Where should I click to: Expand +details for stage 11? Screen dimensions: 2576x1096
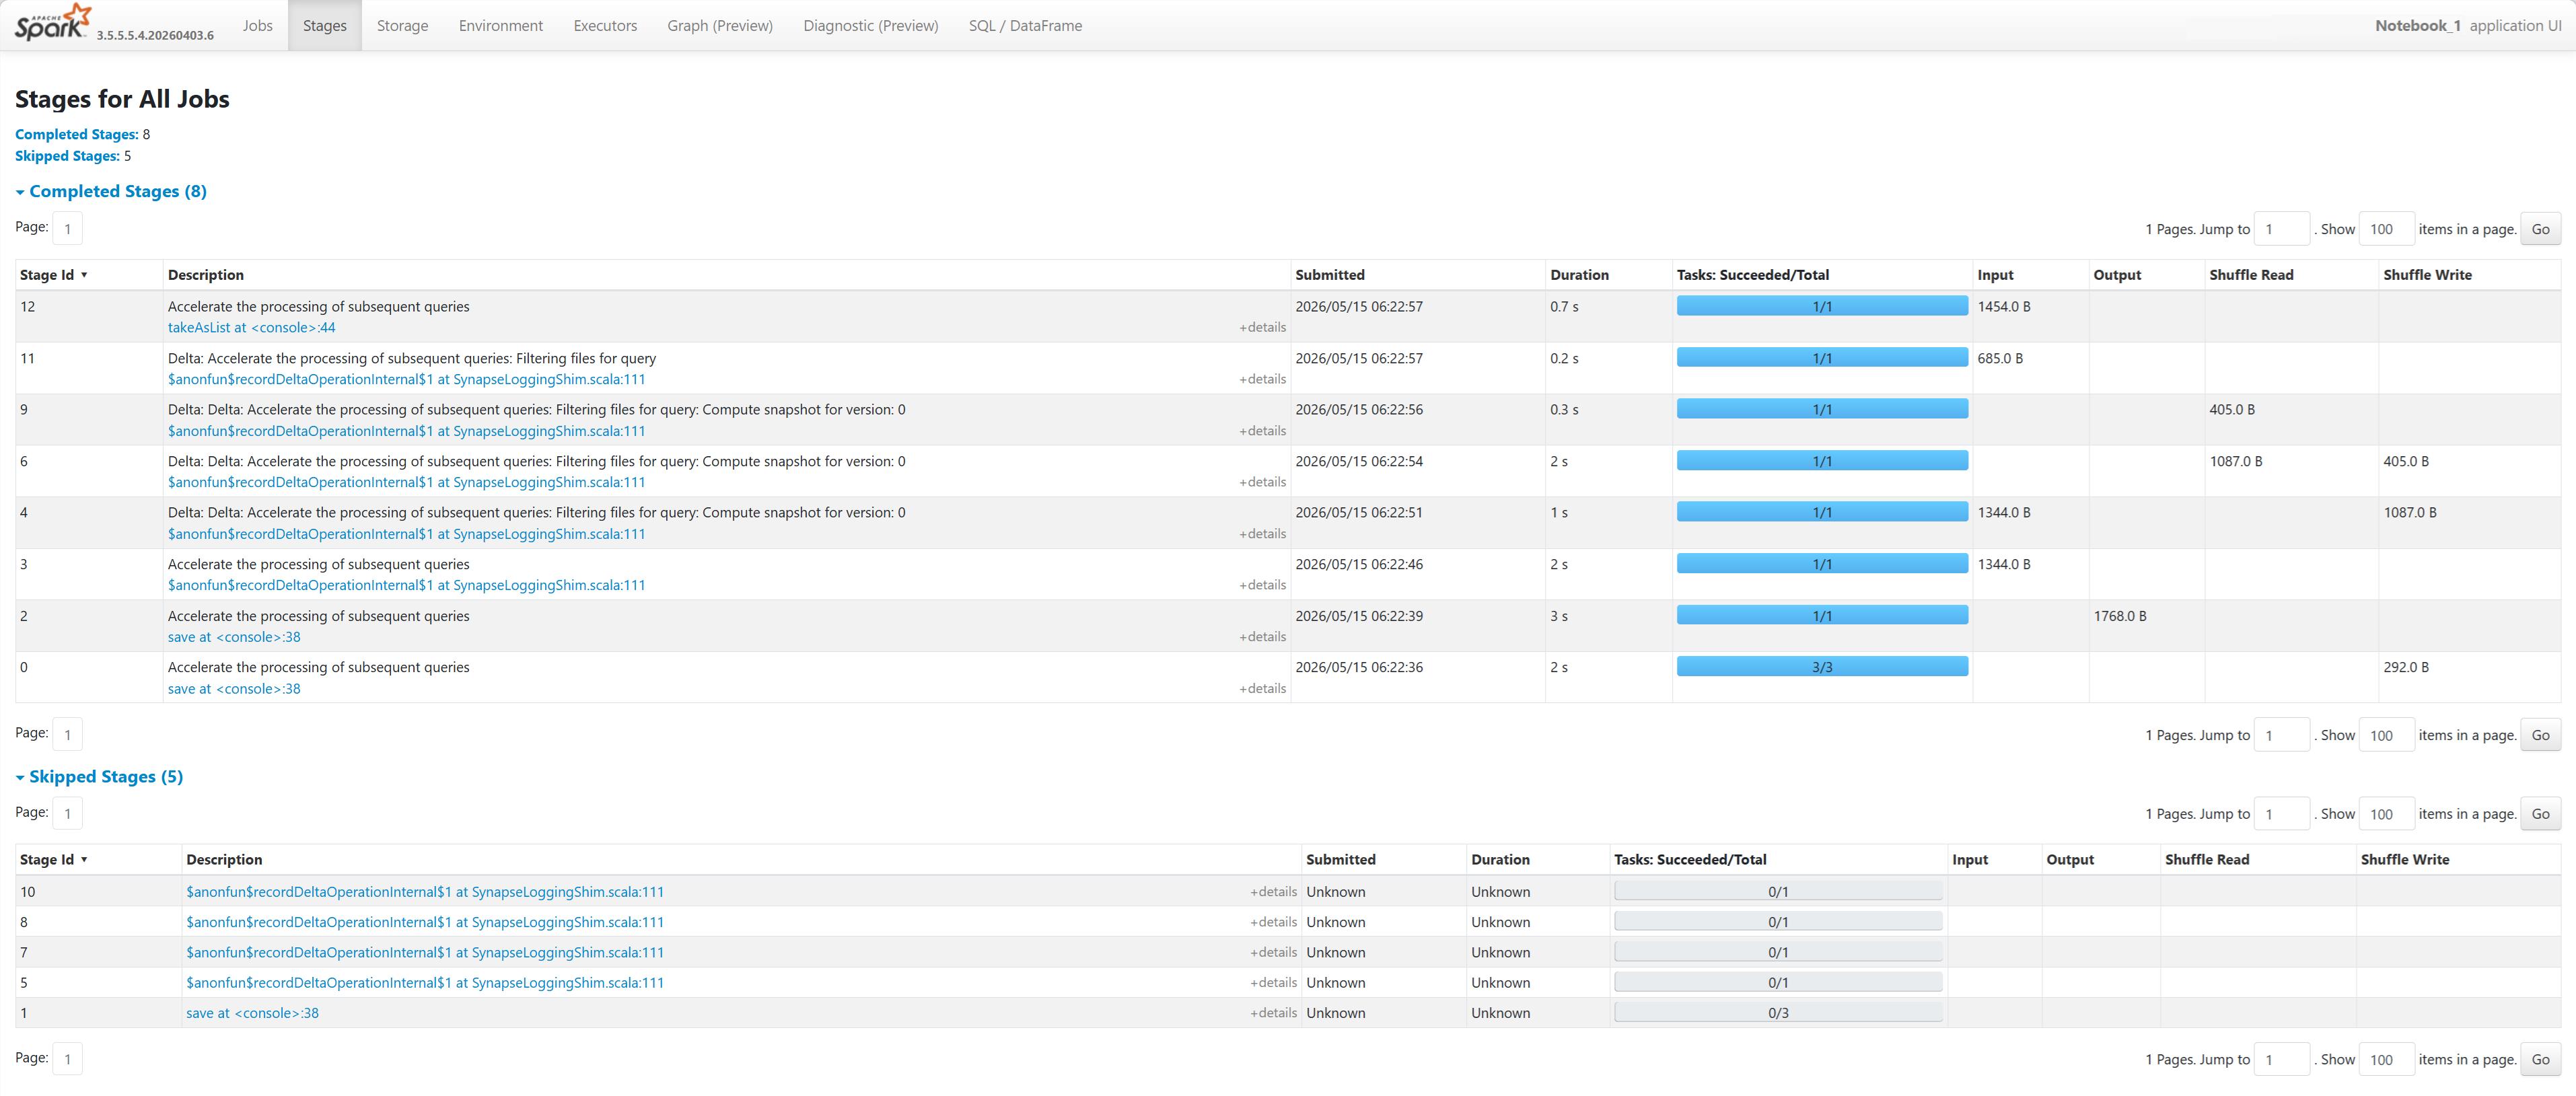[x=1262, y=380]
